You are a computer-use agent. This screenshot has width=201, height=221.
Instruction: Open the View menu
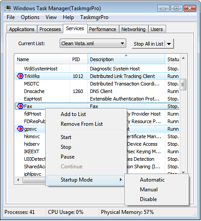coord(51,17)
